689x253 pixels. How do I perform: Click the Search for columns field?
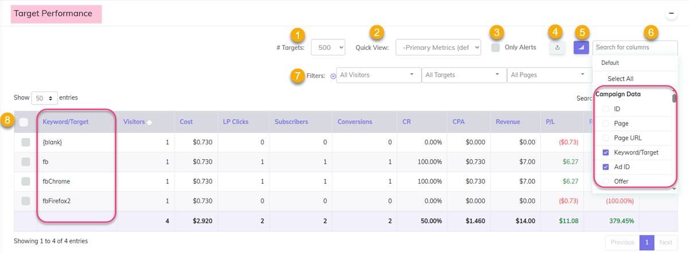click(x=635, y=47)
